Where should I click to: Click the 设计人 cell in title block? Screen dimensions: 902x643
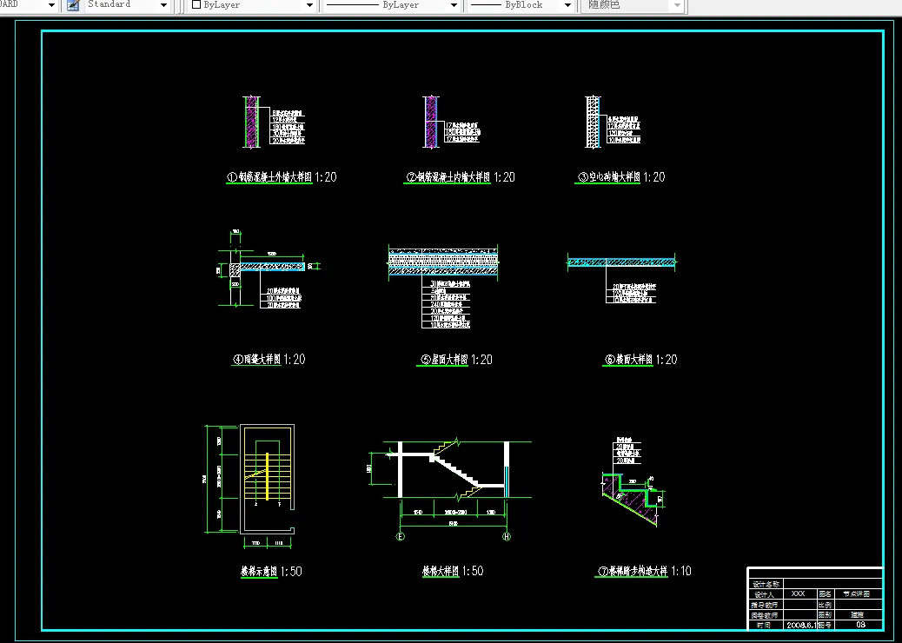(766, 594)
